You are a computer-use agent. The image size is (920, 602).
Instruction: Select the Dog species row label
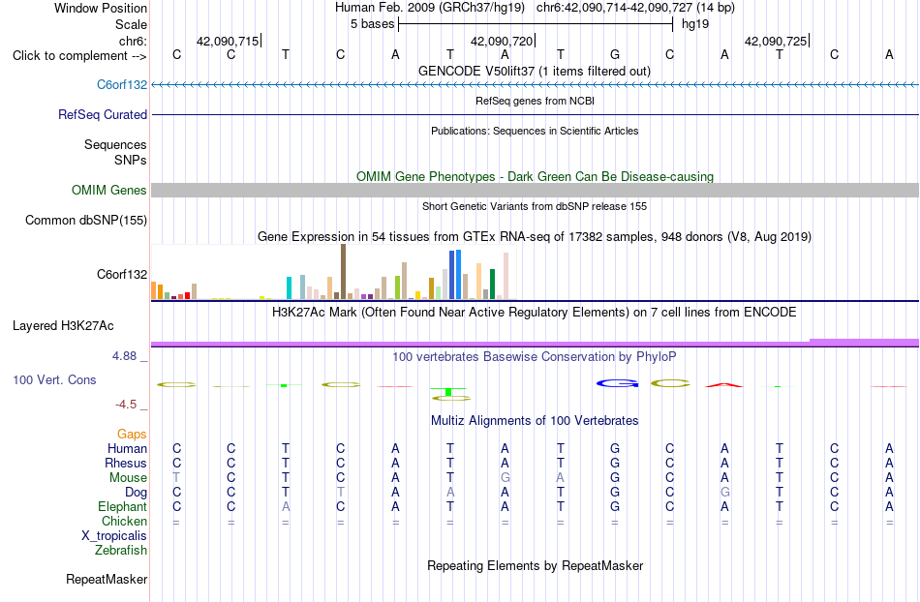point(136,493)
